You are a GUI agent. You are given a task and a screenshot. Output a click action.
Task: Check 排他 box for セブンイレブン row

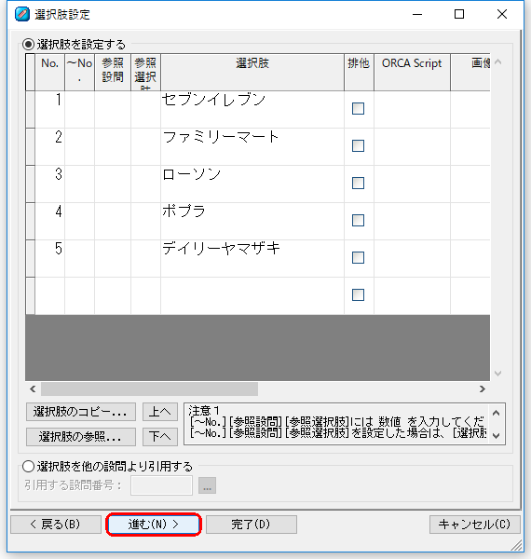pyautogui.click(x=358, y=108)
